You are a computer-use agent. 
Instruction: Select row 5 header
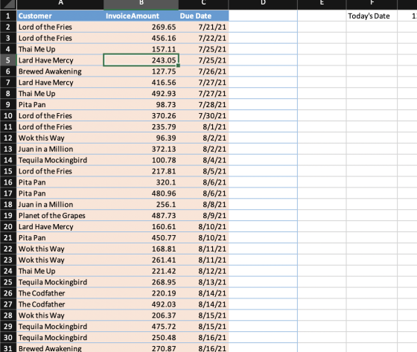(8, 60)
